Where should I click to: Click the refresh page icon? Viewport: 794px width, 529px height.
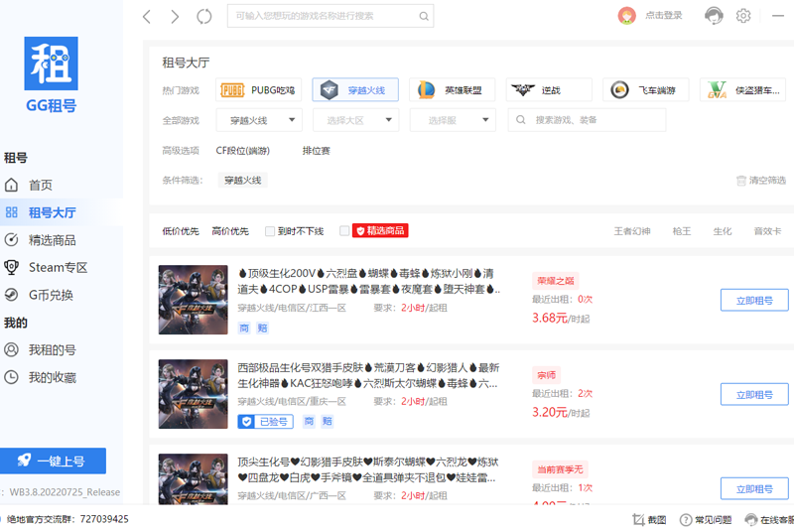click(x=204, y=16)
